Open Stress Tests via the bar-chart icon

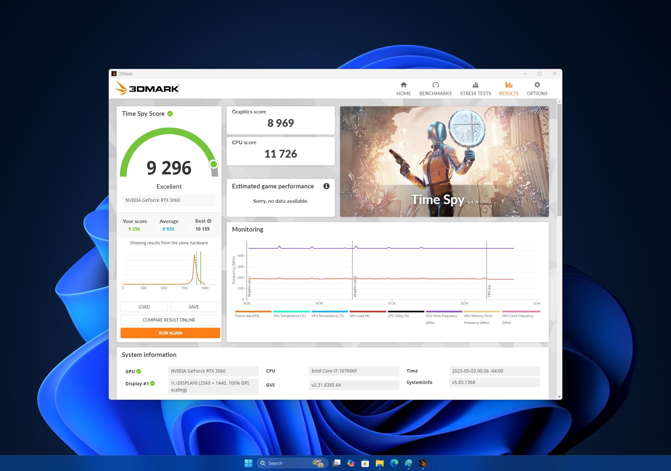(x=475, y=88)
